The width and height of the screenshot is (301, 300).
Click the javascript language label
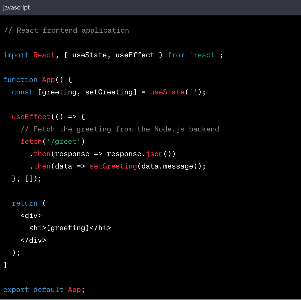(16, 7)
